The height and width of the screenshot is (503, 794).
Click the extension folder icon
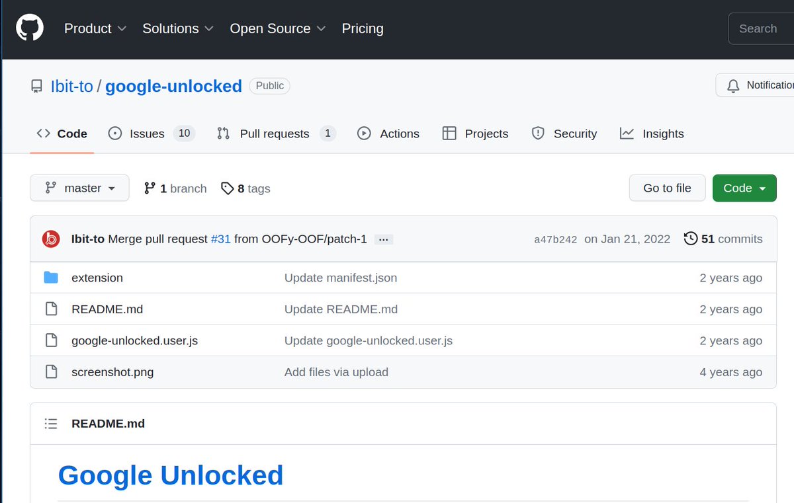pyautogui.click(x=51, y=278)
